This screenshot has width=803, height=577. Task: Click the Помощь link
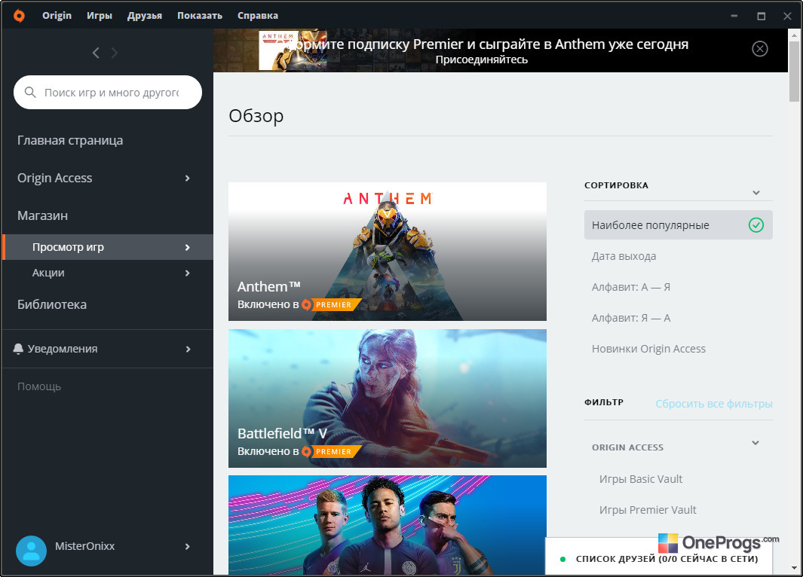click(39, 386)
